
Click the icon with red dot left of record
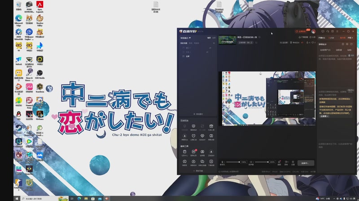point(279,163)
